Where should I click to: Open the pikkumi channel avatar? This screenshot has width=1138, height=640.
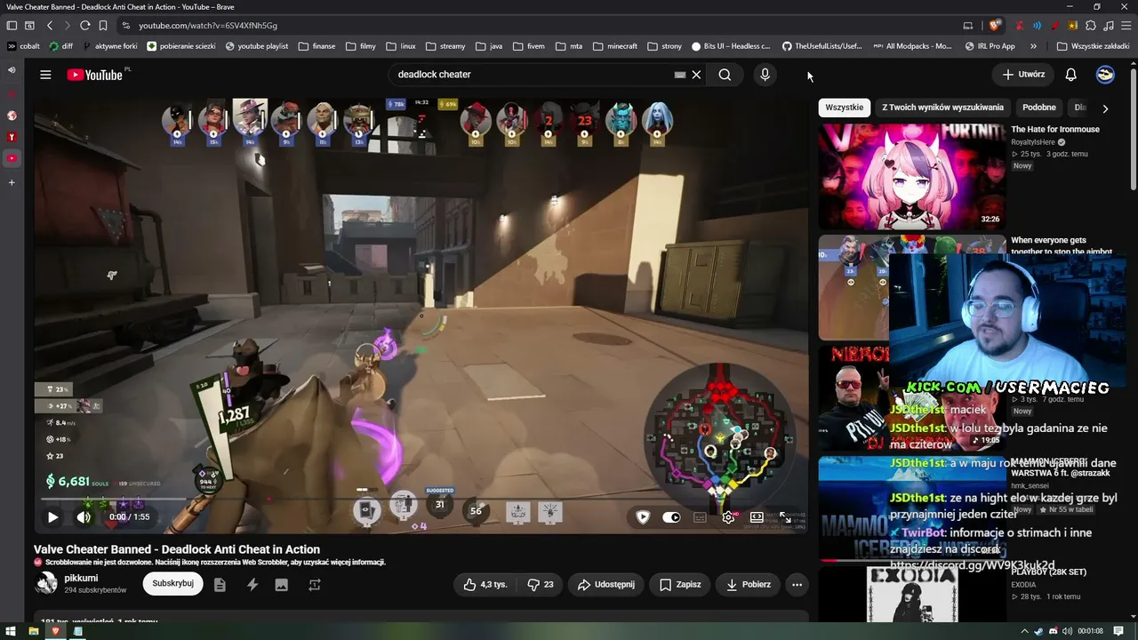(x=46, y=584)
